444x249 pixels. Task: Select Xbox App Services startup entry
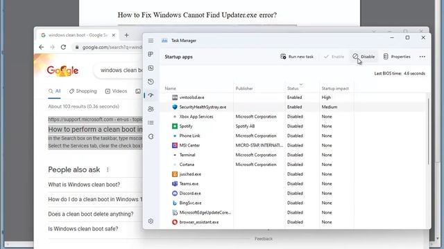[293, 117]
